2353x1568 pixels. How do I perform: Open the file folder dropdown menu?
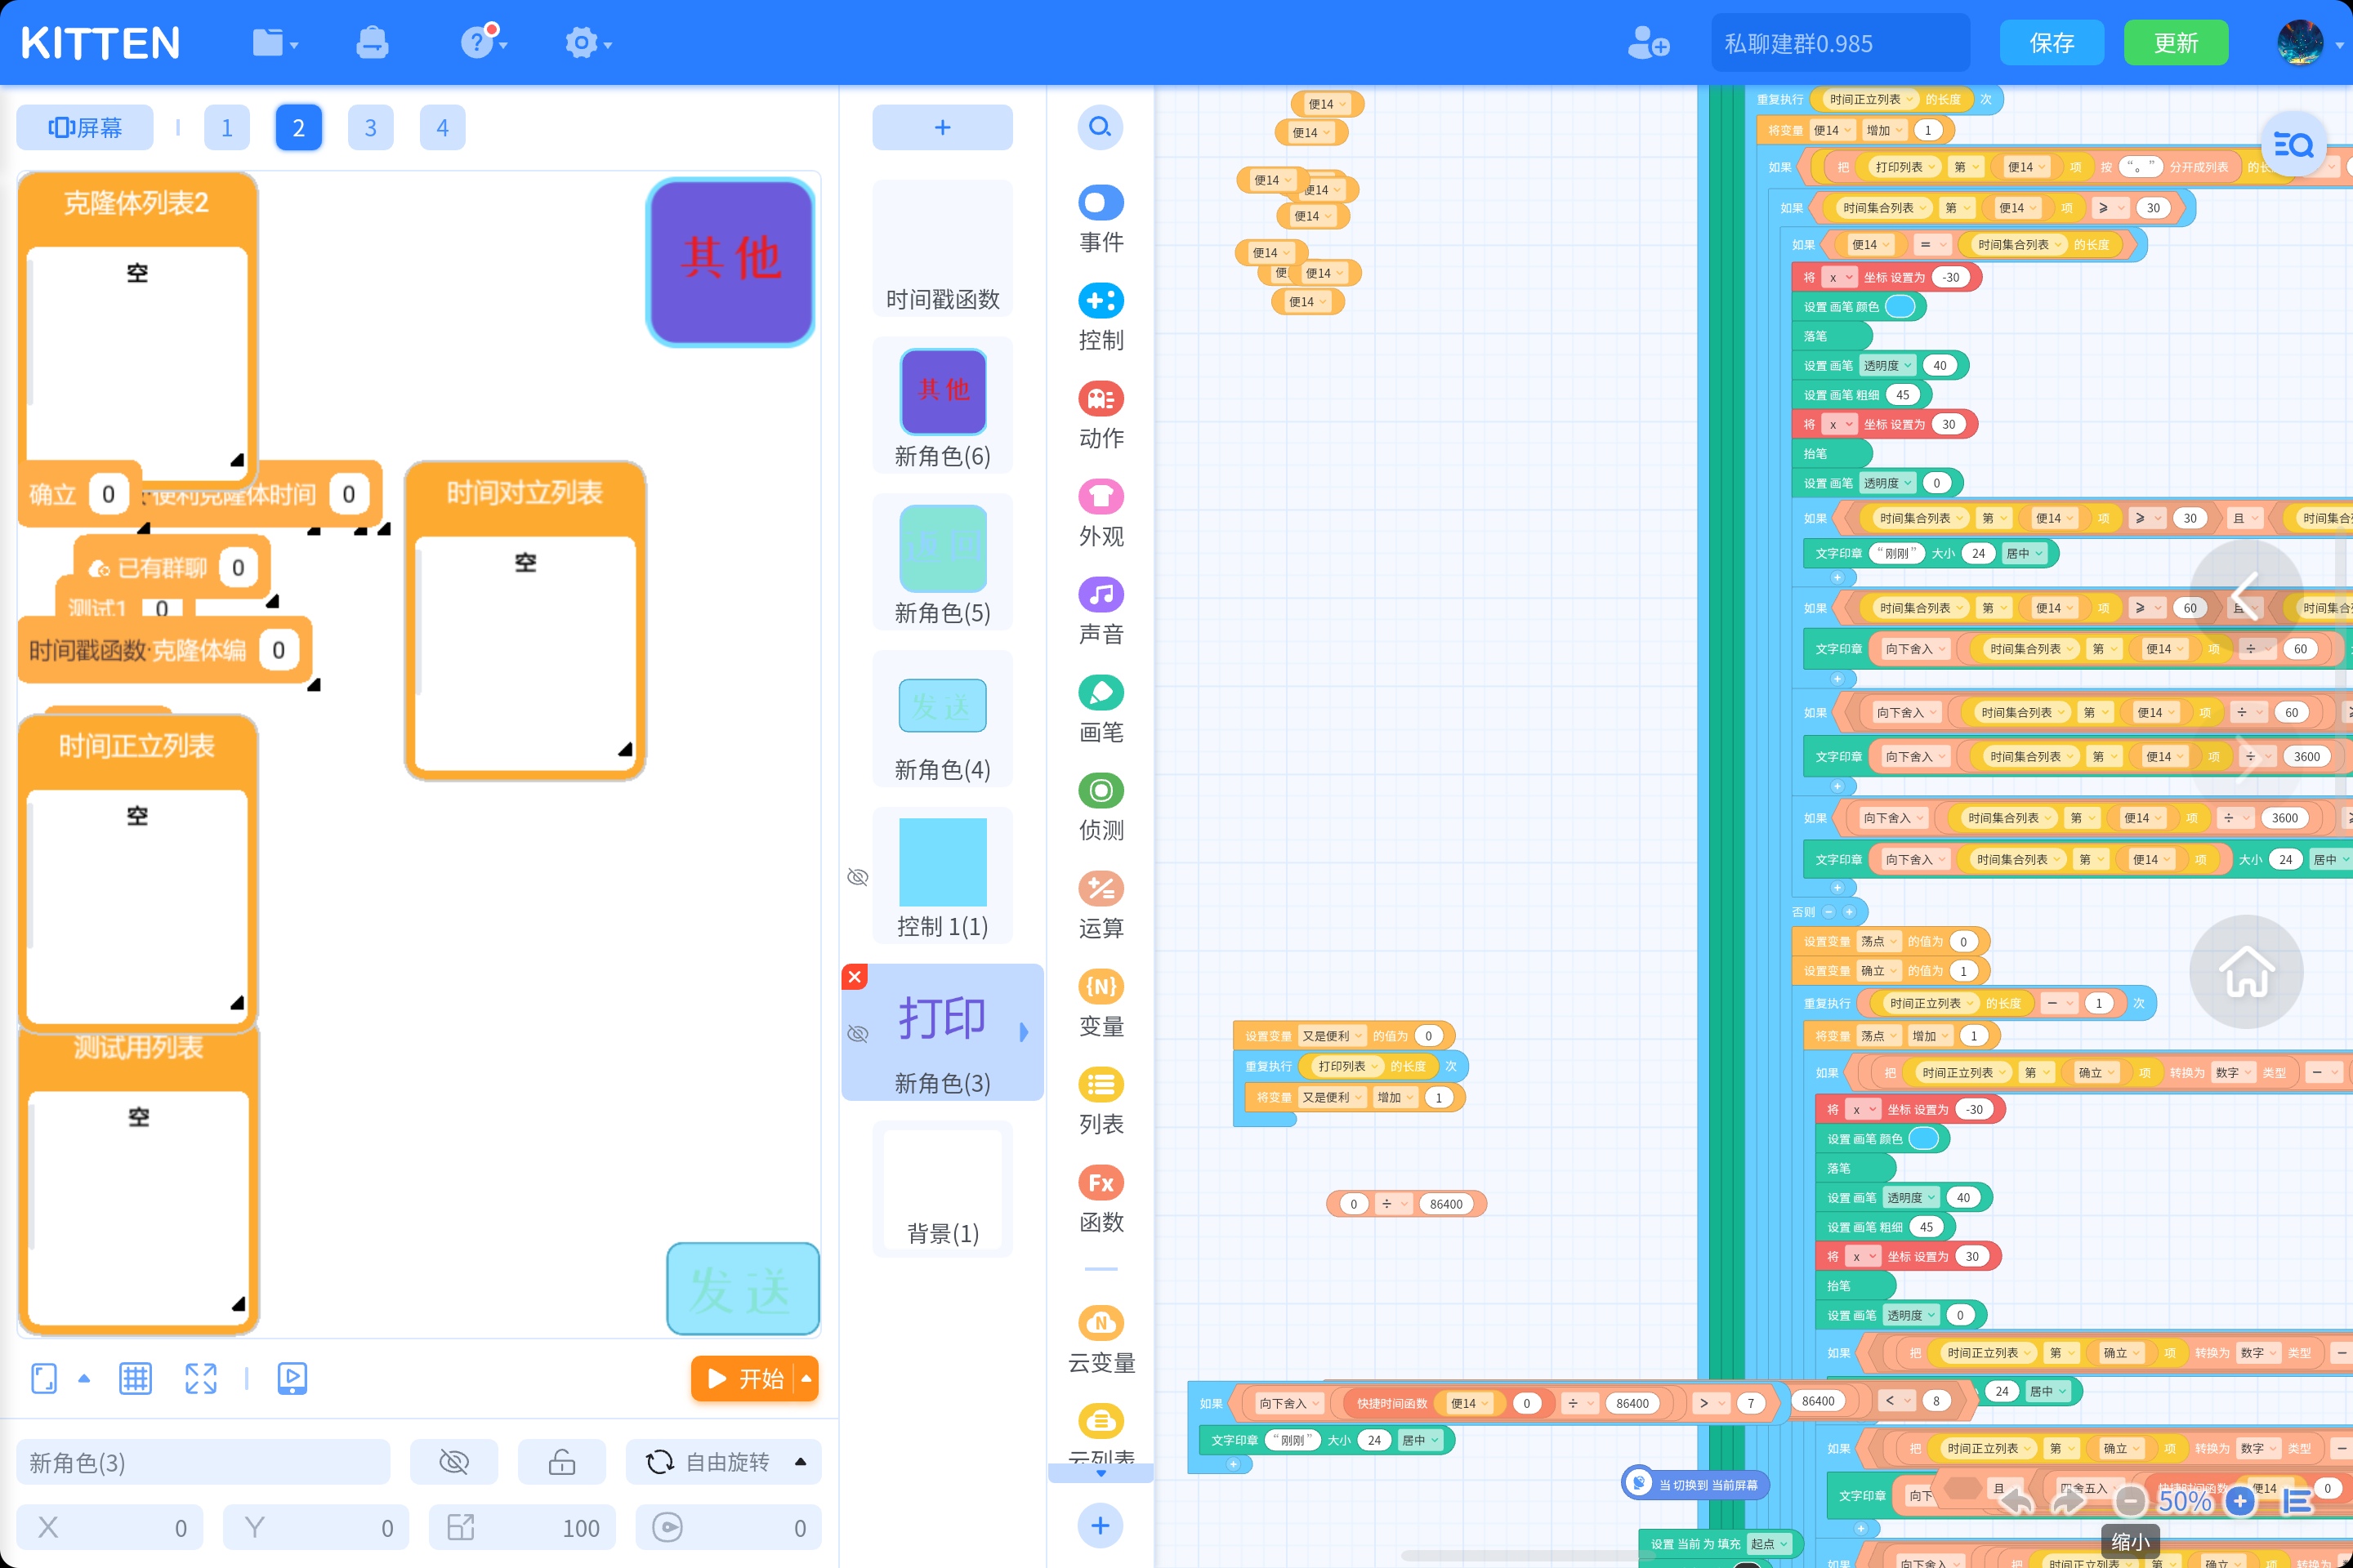tap(275, 43)
